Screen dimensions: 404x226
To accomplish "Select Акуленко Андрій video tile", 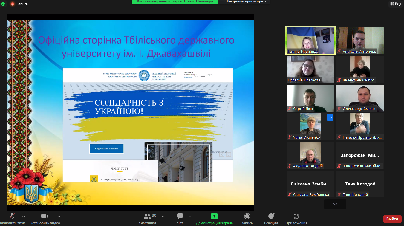I will click(310, 155).
